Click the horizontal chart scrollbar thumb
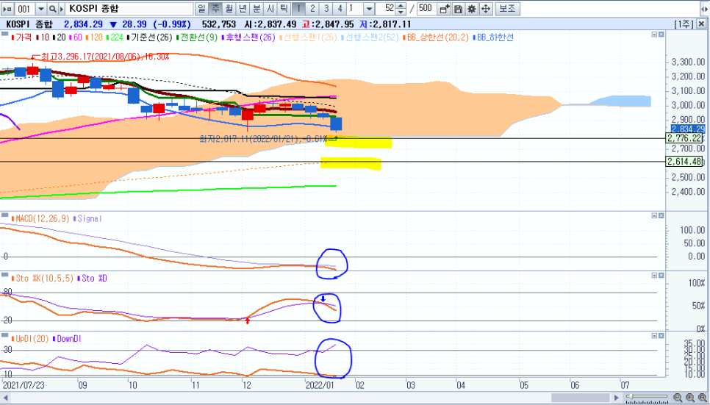 (x=581, y=398)
